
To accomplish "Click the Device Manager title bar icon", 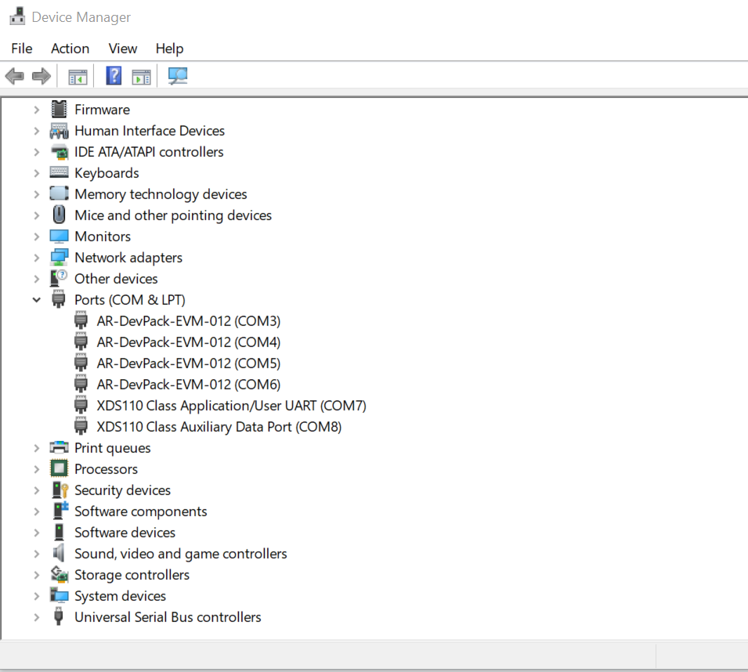I will click(x=18, y=16).
